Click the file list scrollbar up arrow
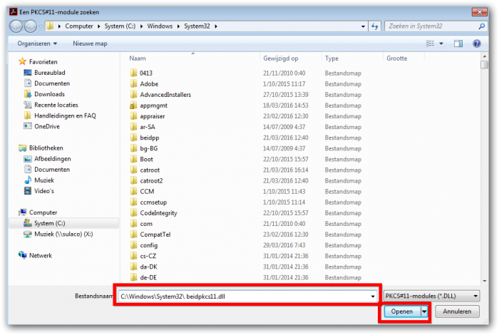The height and width of the screenshot is (335, 499). coord(484,56)
